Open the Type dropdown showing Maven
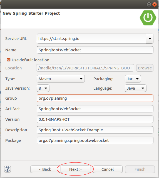This screenshot has width=159, height=178. tap(61, 79)
